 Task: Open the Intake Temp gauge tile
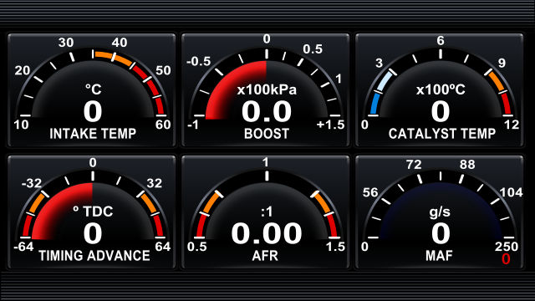point(91,90)
